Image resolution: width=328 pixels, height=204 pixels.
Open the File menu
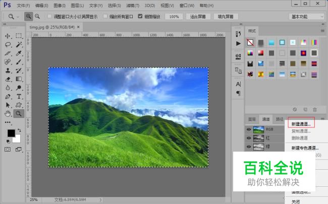pyautogui.click(x=23, y=6)
